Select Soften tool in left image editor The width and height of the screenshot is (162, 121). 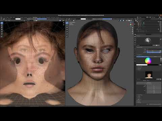click(2, 25)
